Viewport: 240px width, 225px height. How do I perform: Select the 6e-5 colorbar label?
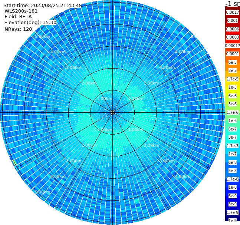tap(233, 62)
